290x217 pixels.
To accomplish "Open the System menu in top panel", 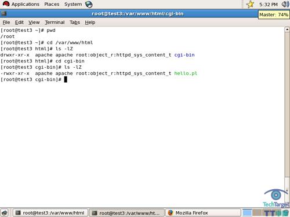I will tap(73, 4).
